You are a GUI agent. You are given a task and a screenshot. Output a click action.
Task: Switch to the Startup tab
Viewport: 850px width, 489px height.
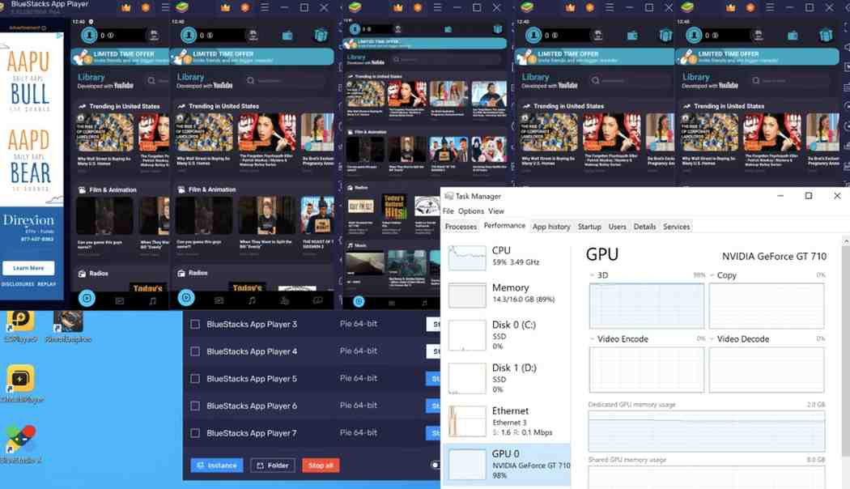point(589,227)
